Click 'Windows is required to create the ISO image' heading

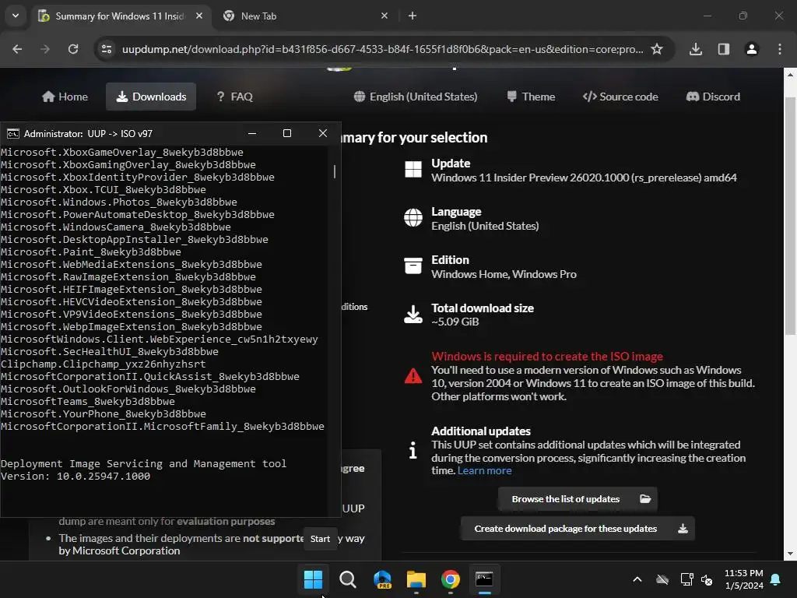coord(547,357)
